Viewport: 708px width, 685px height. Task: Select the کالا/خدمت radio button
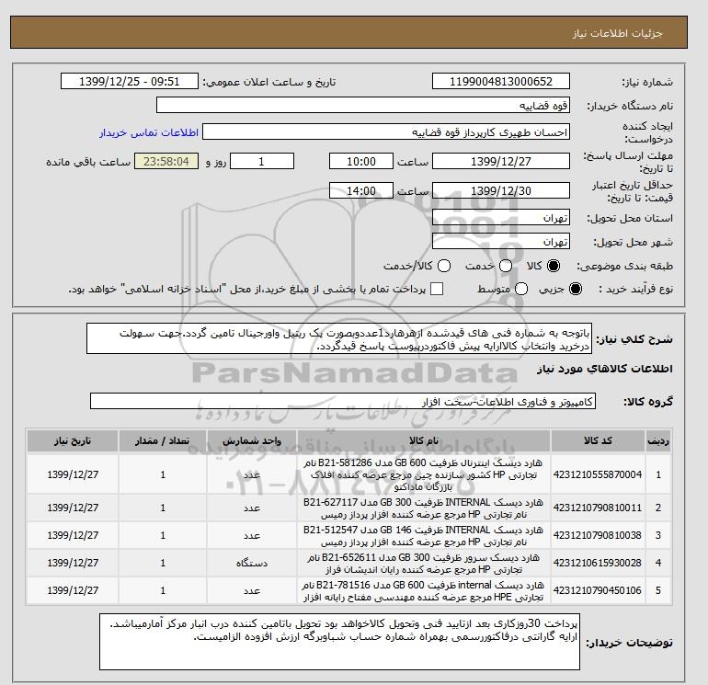444,266
